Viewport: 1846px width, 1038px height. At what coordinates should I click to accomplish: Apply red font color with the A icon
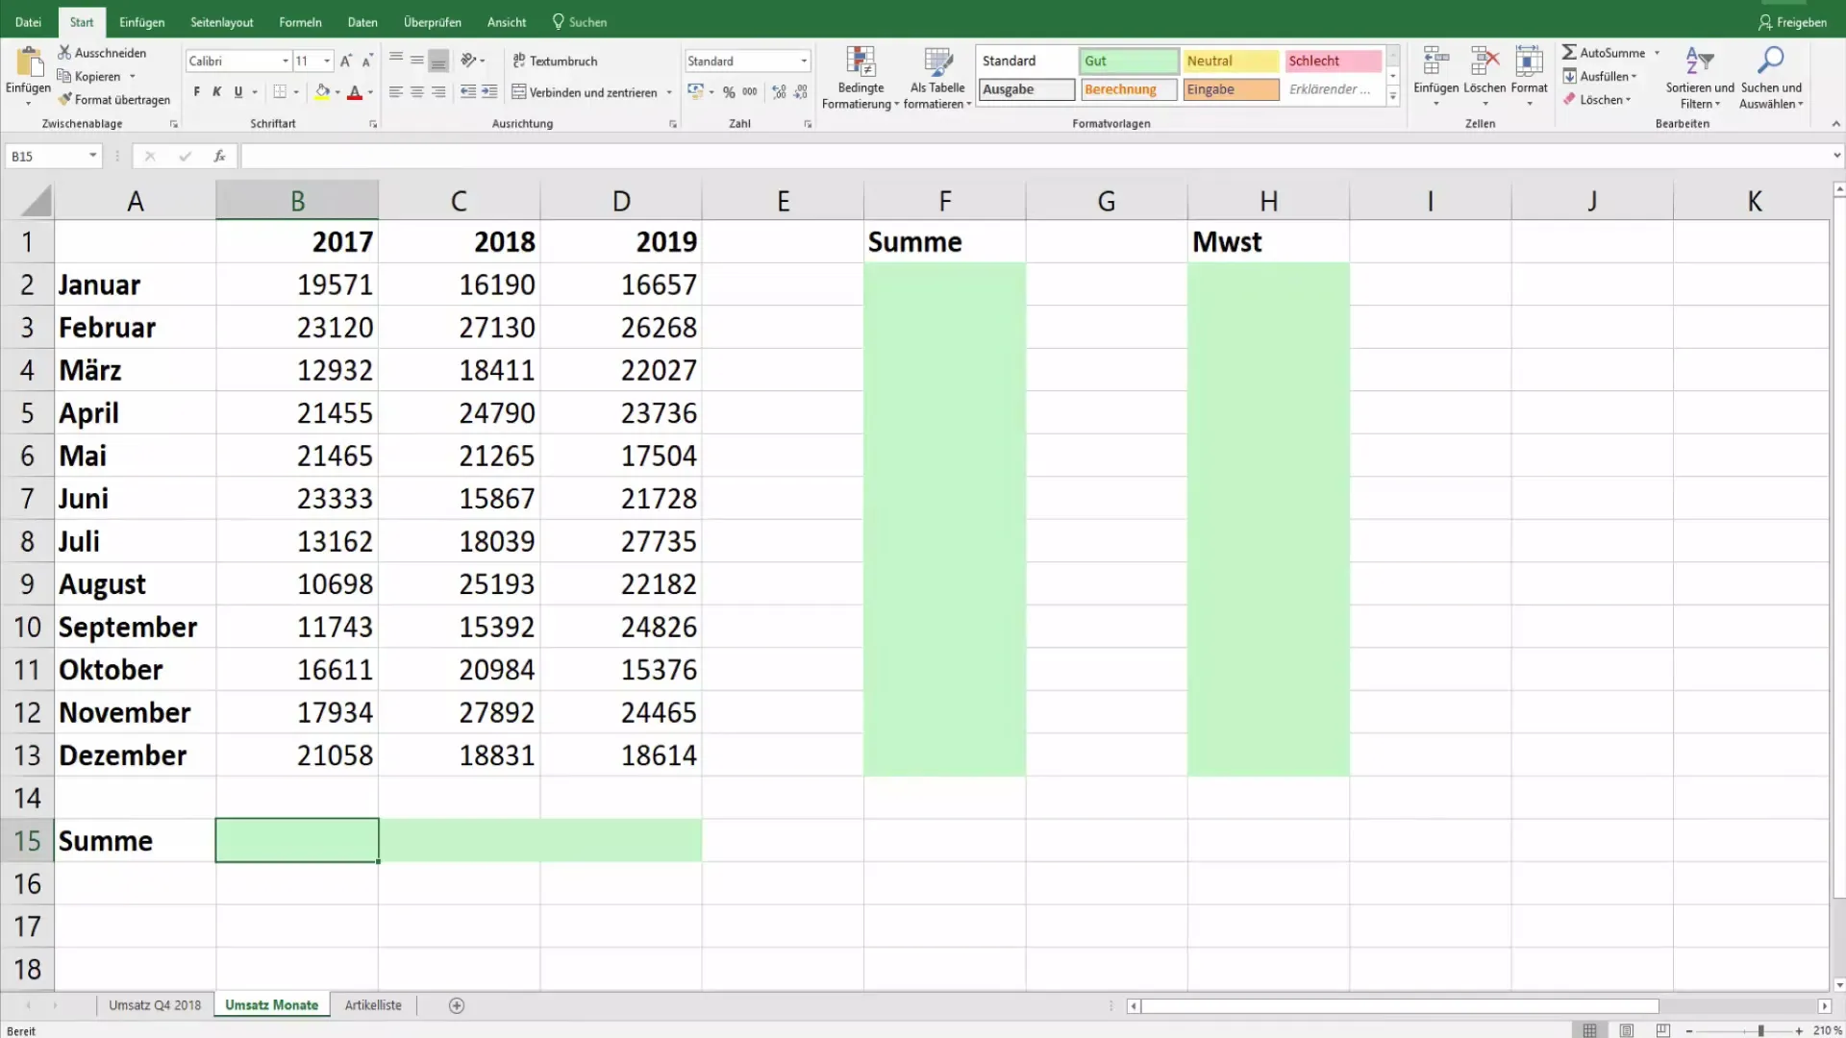[x=355, y=92]
